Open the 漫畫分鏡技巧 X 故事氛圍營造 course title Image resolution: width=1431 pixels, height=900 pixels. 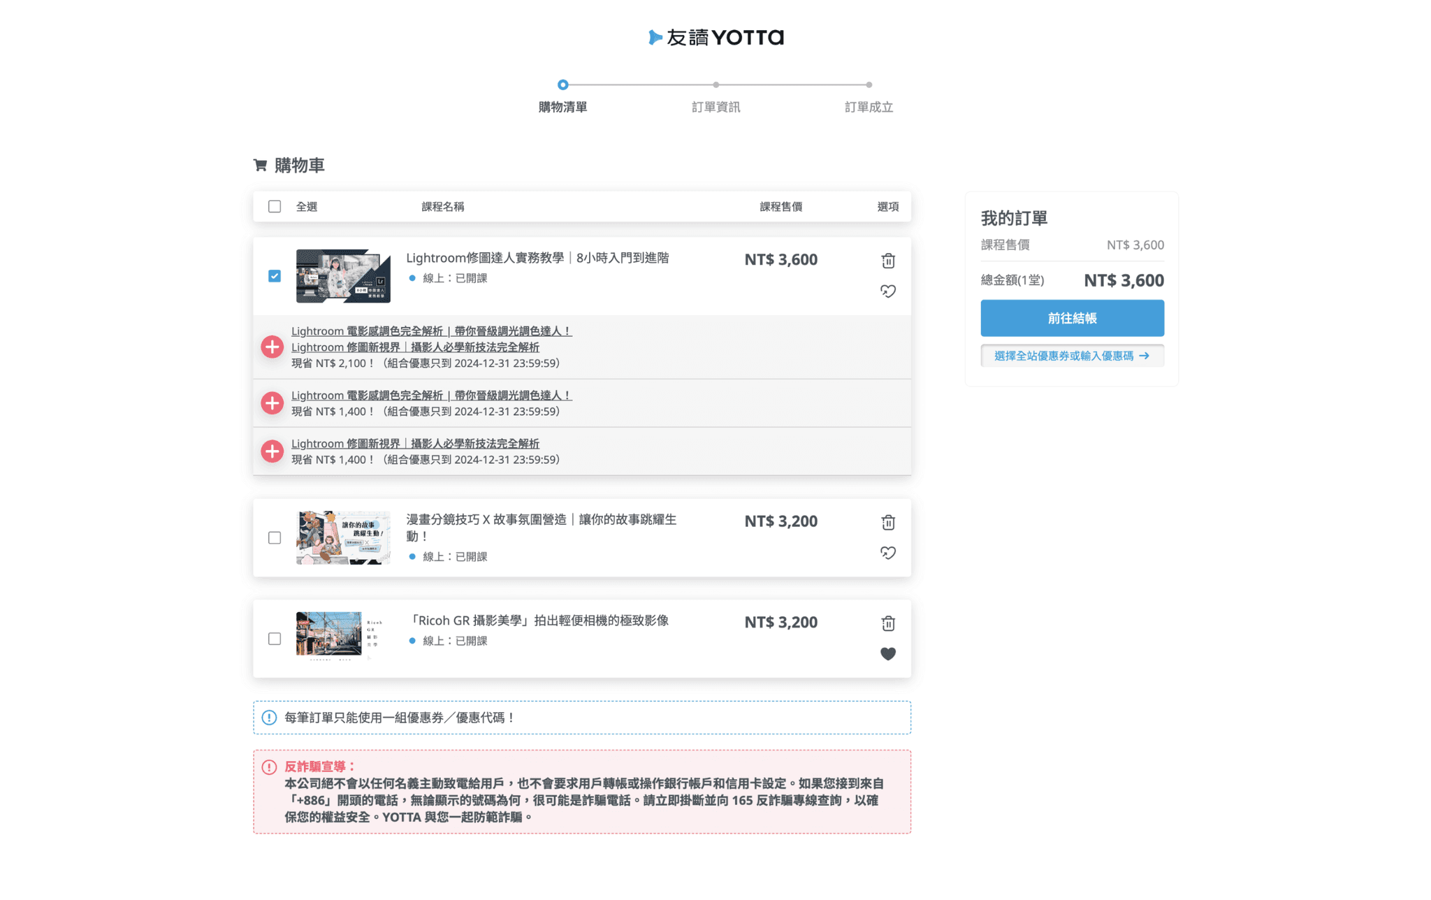[542, 528]
